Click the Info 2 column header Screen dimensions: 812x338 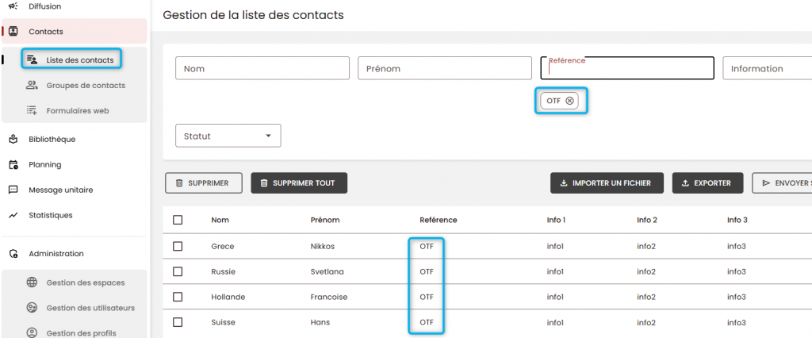pos(647,220)
